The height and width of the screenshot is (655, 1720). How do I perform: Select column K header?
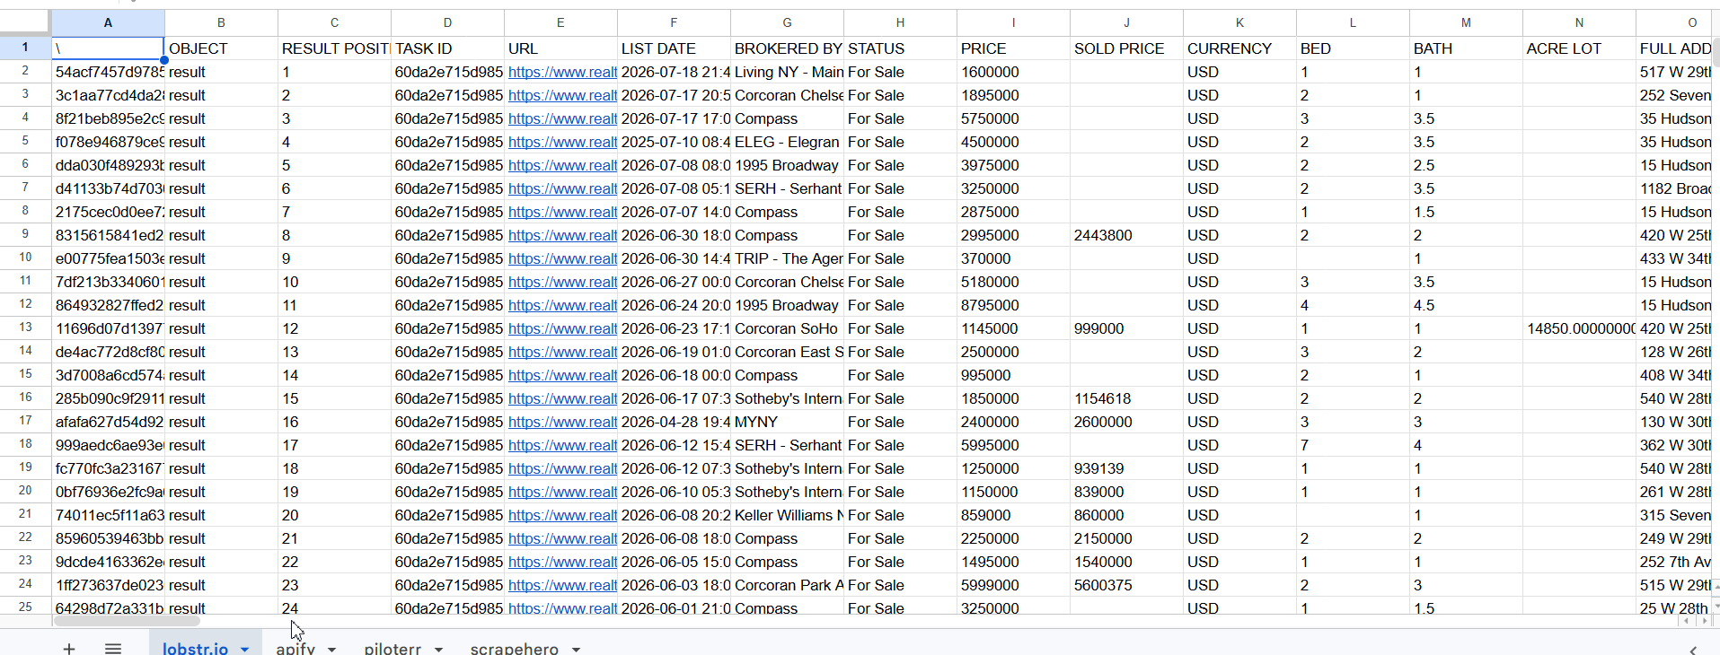click(1239, 22)
